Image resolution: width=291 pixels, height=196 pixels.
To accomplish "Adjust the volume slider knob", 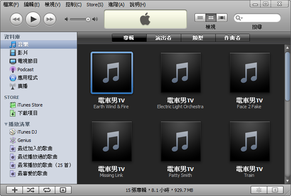I will 88,19.
